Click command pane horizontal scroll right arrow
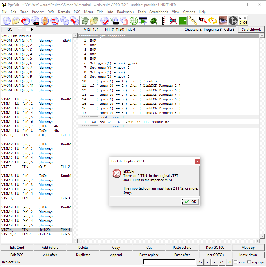266x267 pixels. coord(257,241)
